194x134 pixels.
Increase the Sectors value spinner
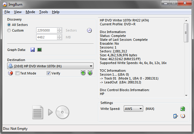click(59, 29)
